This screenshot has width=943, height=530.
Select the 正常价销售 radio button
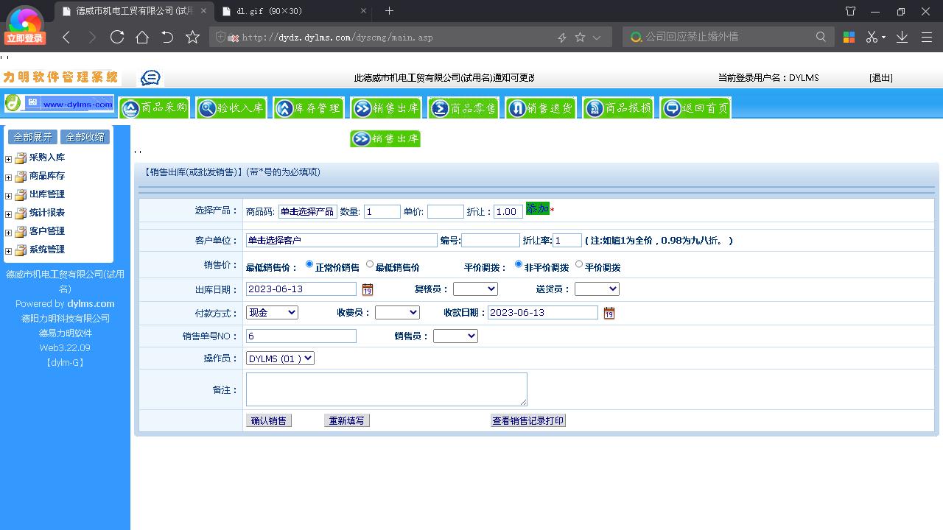(309, 264)
